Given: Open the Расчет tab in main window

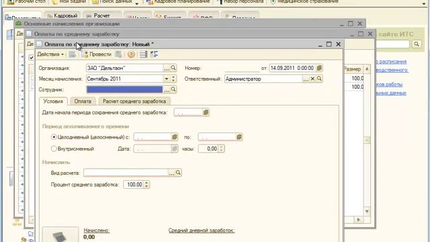Looking at the screenshot, I should point(101,16).
